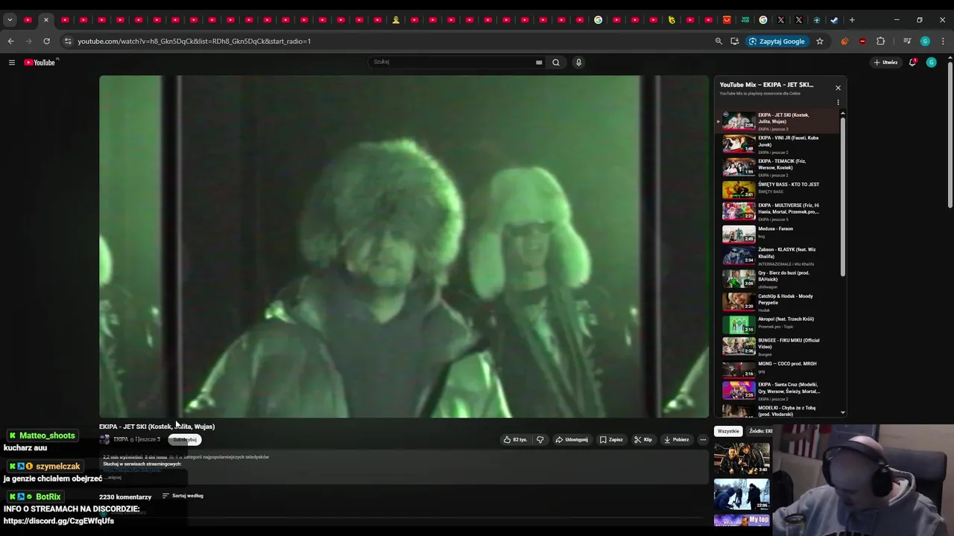Click the orange extension icon in toolbar
Screen dimensions: 954x536
[844, 41]
